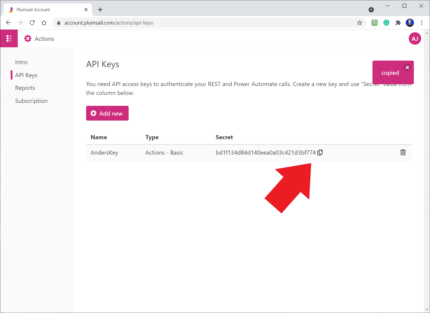Open the browser extensions puzzle icon
Viewport: 430px width, 313px height.
tap(398, 22)
